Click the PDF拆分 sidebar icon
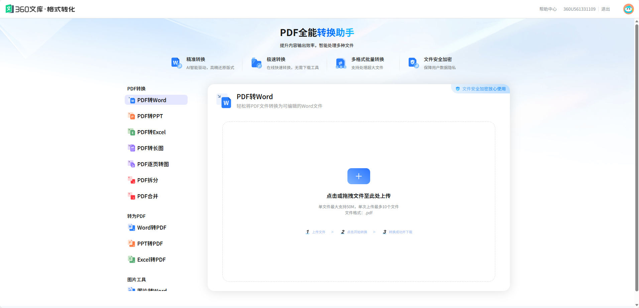 coord(132,180)
